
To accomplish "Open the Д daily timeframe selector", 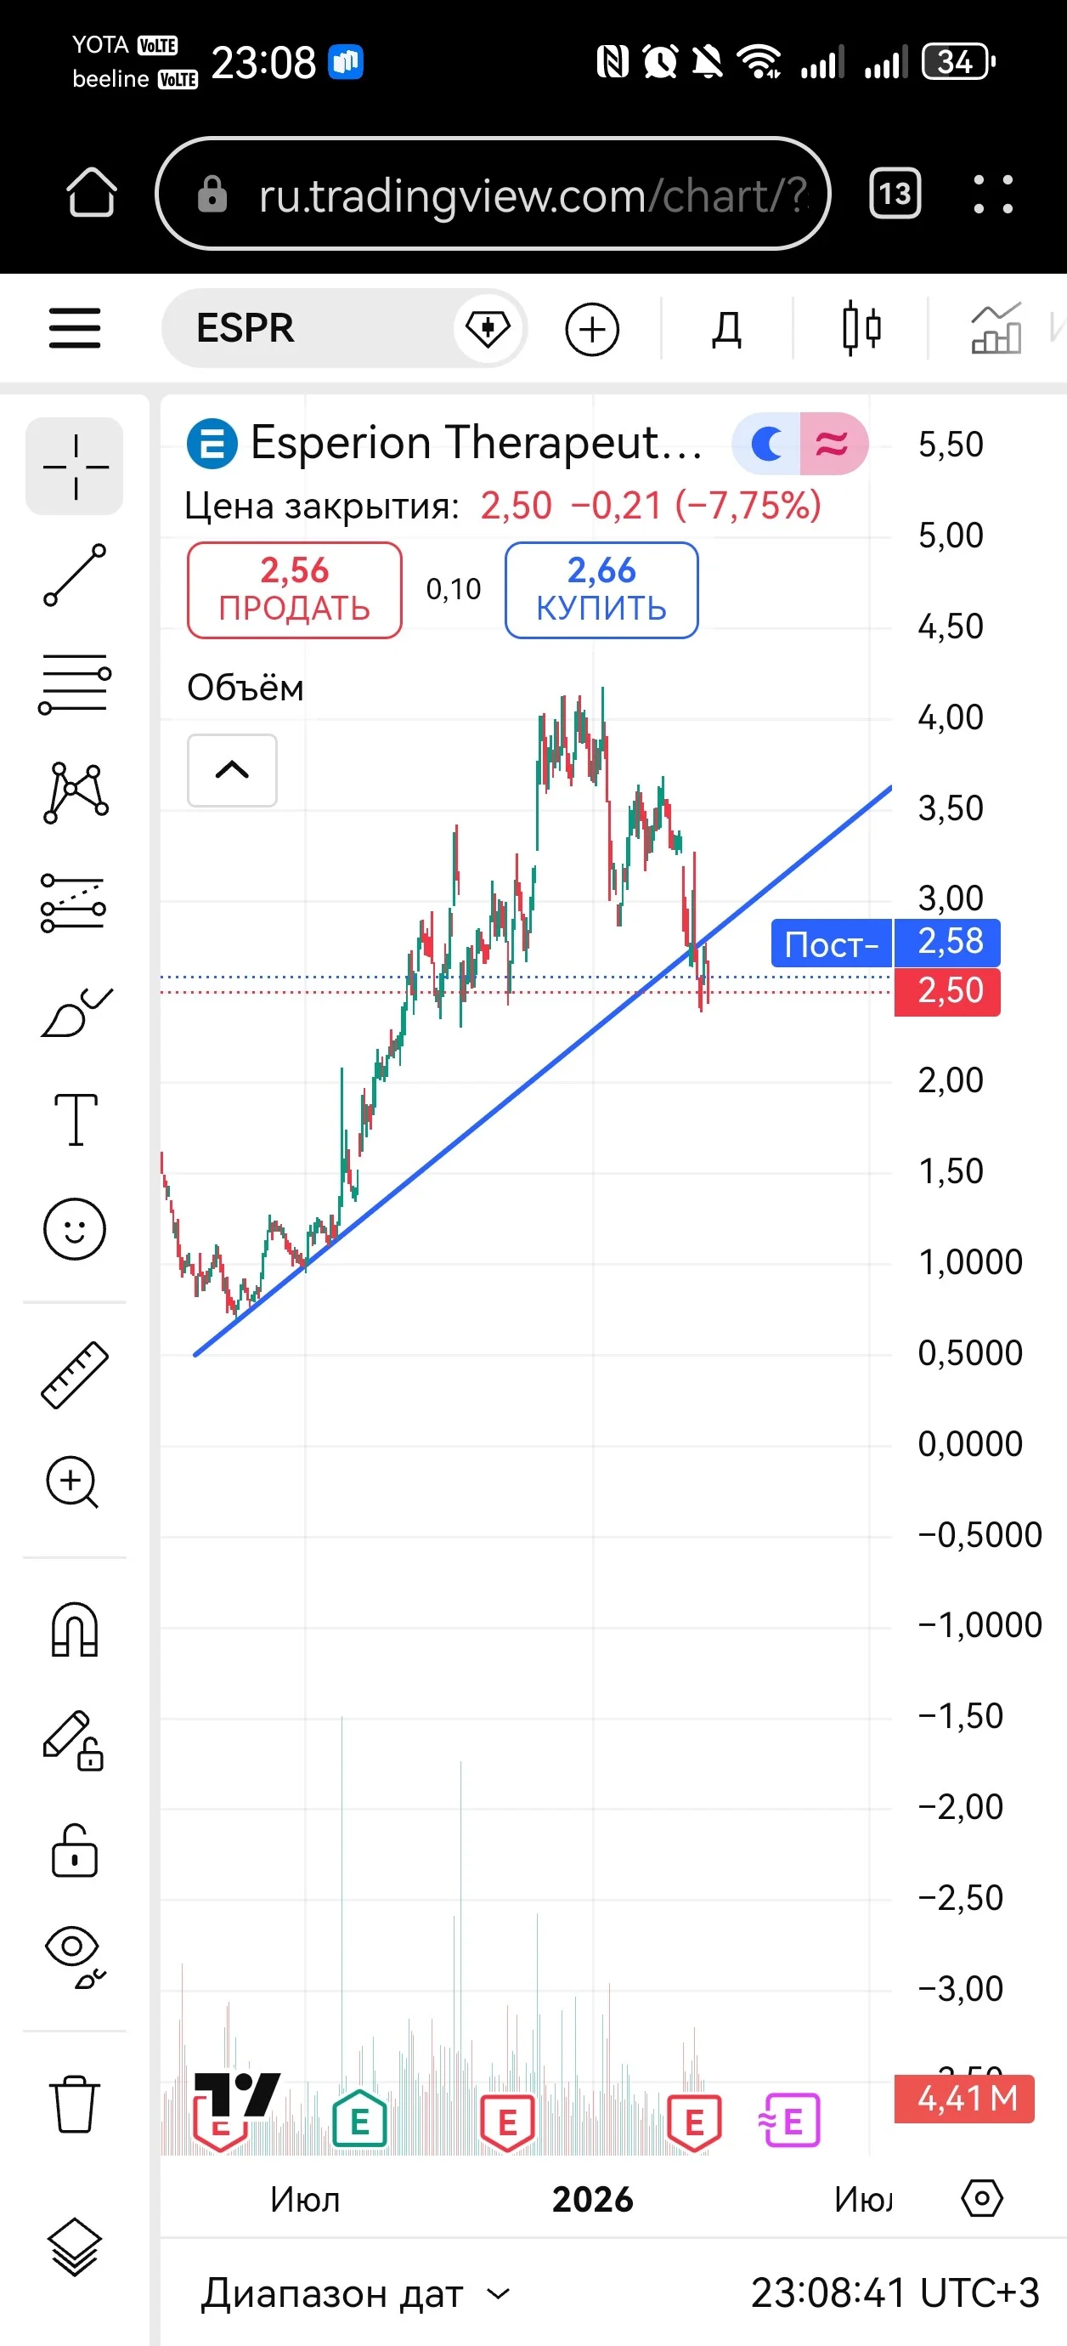I will pyautogui.click(x=725, y=329).
